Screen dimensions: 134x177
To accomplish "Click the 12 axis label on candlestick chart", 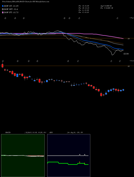I will coord(128,67).
